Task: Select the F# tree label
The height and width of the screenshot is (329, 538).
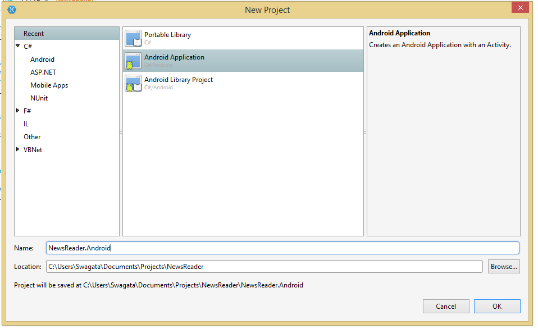Action: (x=27, y=111)
